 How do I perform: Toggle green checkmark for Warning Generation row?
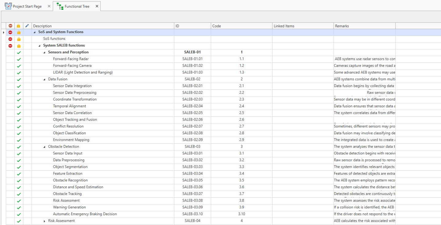click(x=19, y=208)
